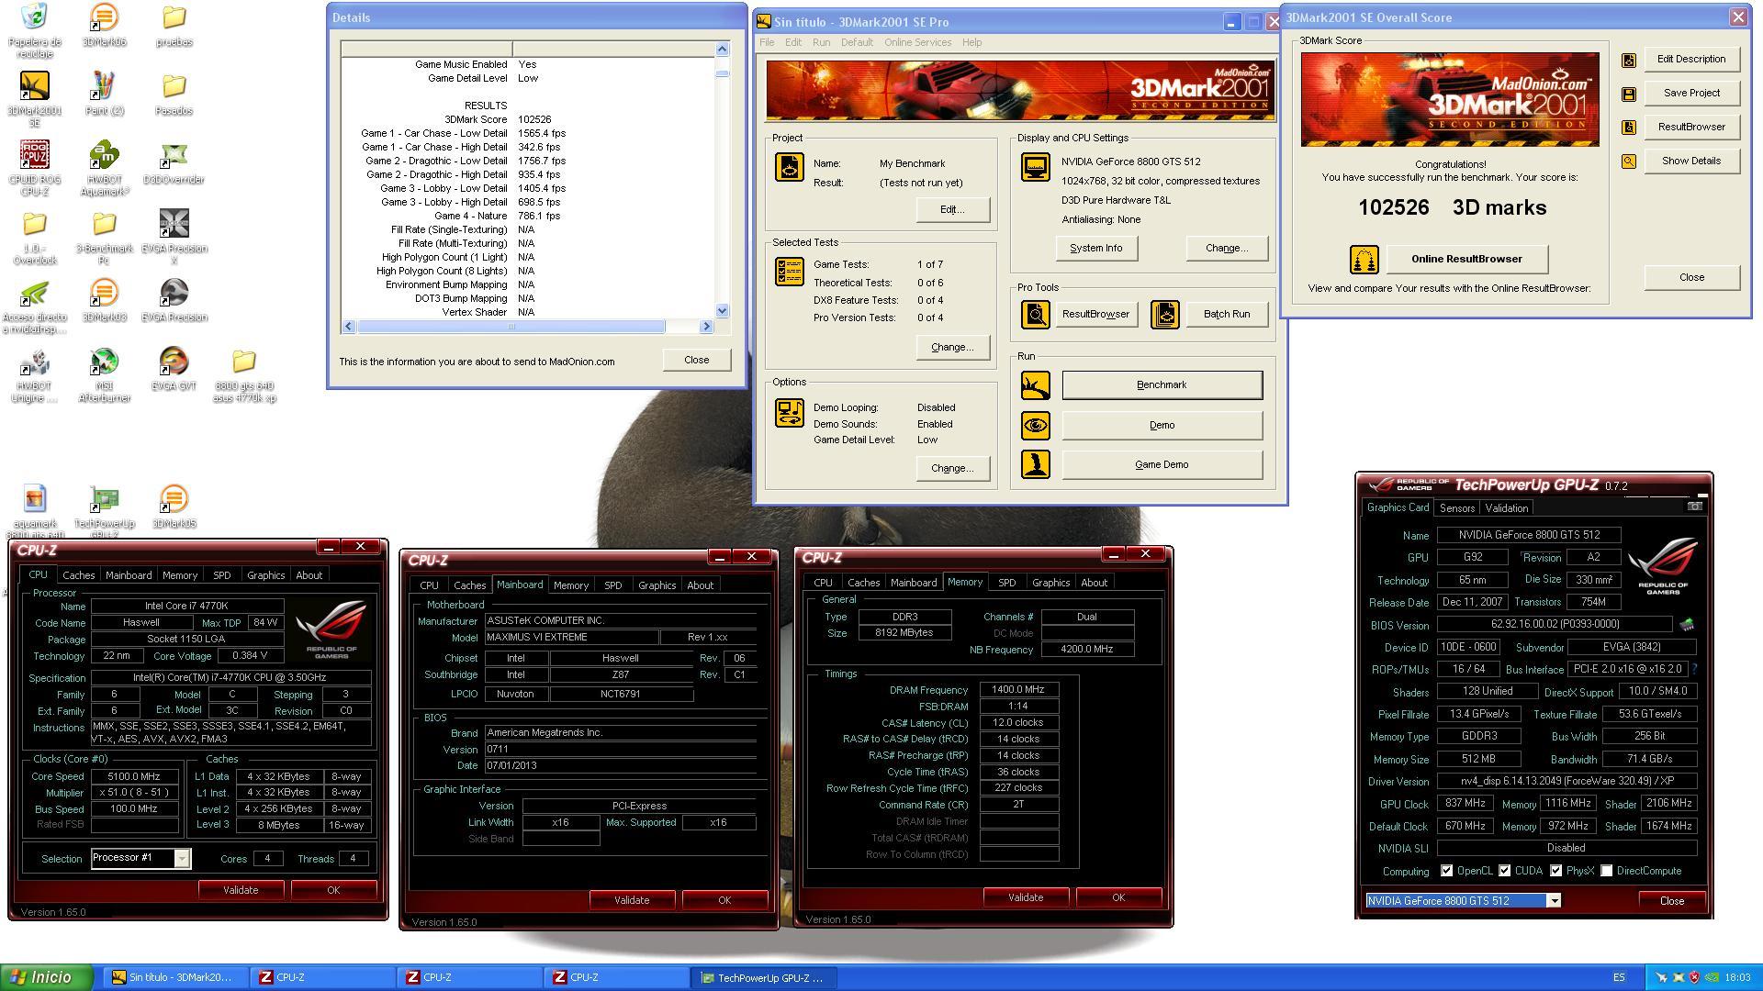1763x991 pixels.
Task: Click the Show Details magnifier icon
Action: click(1629, 161)
